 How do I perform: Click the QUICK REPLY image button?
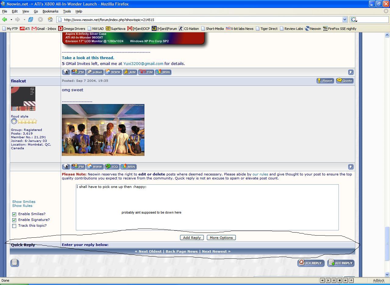coord(311,263)
